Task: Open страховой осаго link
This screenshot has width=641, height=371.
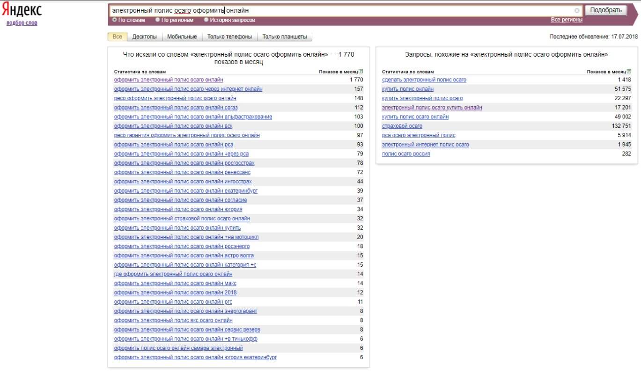Action: pos(402,126)
